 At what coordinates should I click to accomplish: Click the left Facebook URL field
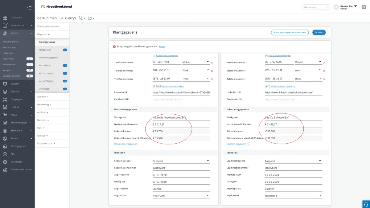click(x=181, y=100)
